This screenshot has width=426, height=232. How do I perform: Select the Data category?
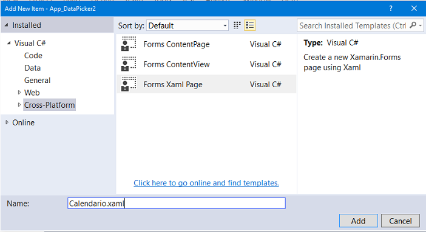point(32,68)
